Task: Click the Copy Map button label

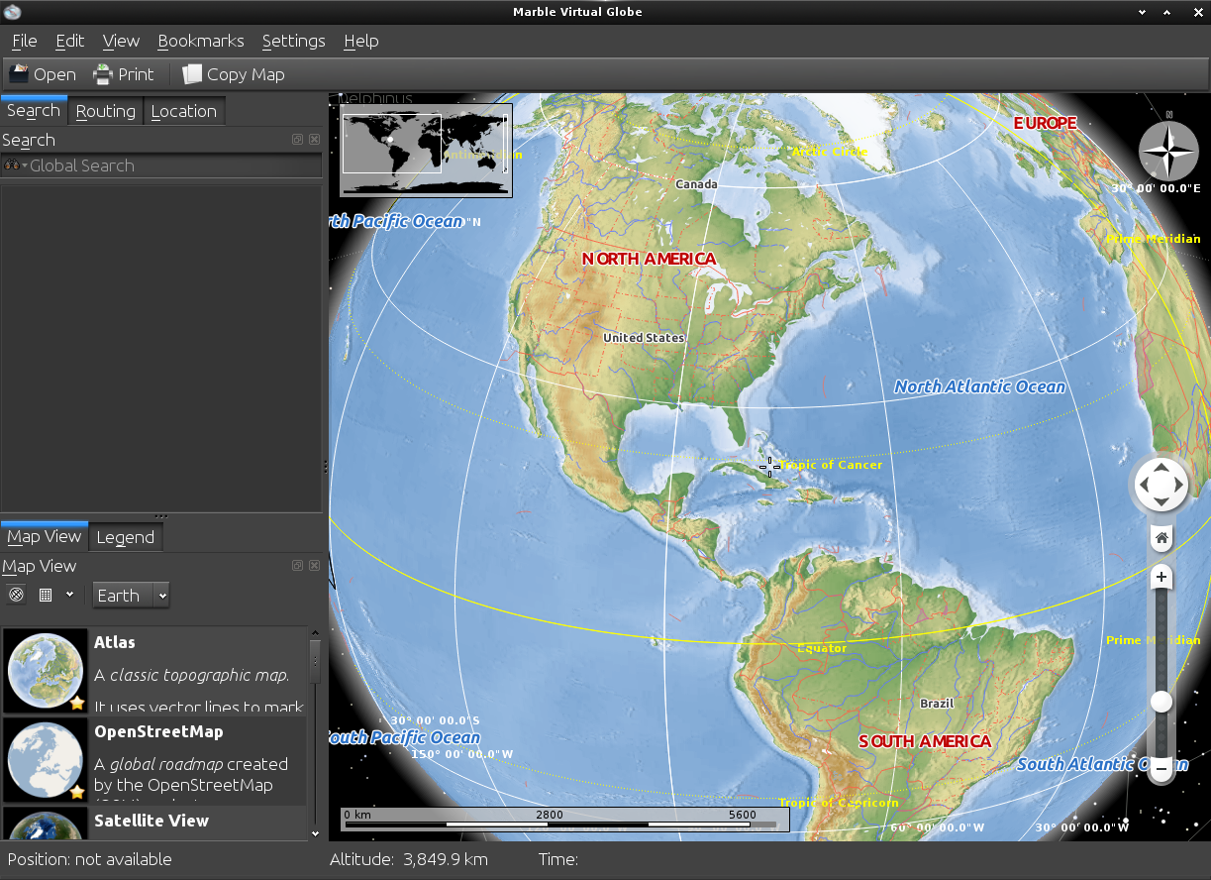Action: [246, 74]
